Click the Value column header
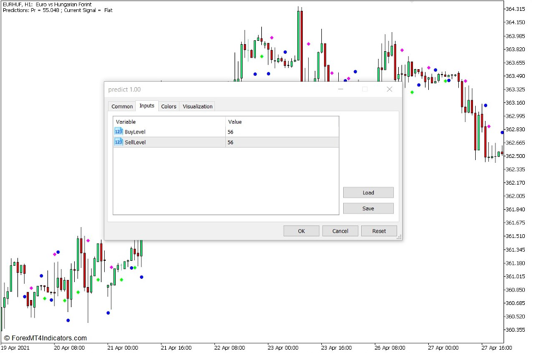Screen dimensions: 533x354 click(x=282, y=121)
